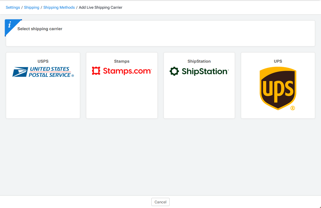Click the 'Select shipping carrier' heading

coord(40,29)
